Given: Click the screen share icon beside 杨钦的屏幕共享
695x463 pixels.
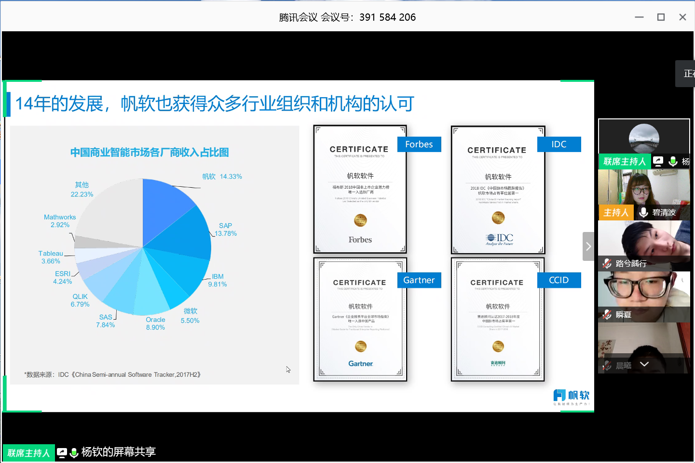Looking at the screenshot, I should pyautogui.click(x=62, y=452).
